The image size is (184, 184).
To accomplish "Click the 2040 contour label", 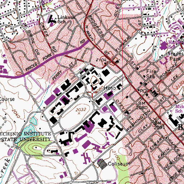I will pyautogui.click(x=16, y=114).
